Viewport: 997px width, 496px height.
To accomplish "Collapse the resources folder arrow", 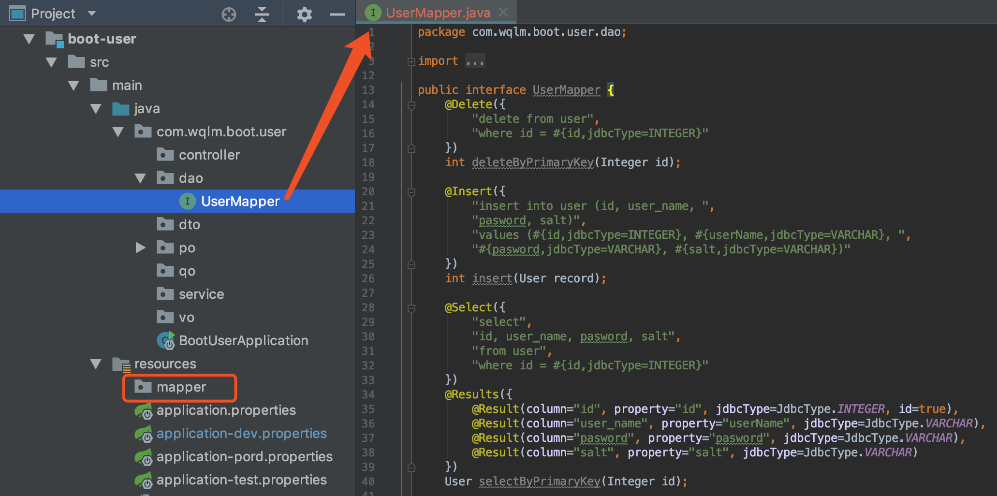I will 96,364.
